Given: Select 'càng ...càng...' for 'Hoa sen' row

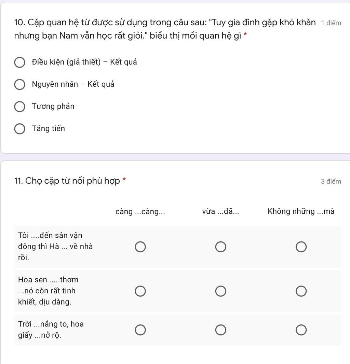Looking at the screenshot, I should (x=140, y=291).
